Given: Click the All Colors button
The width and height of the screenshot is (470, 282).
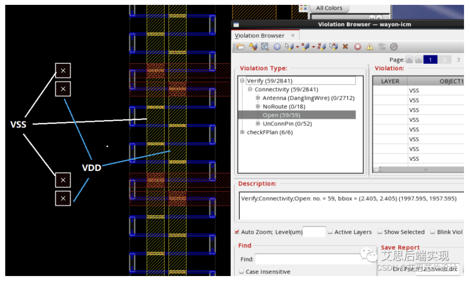Looking at the screenshot, I should pos(329,8).
